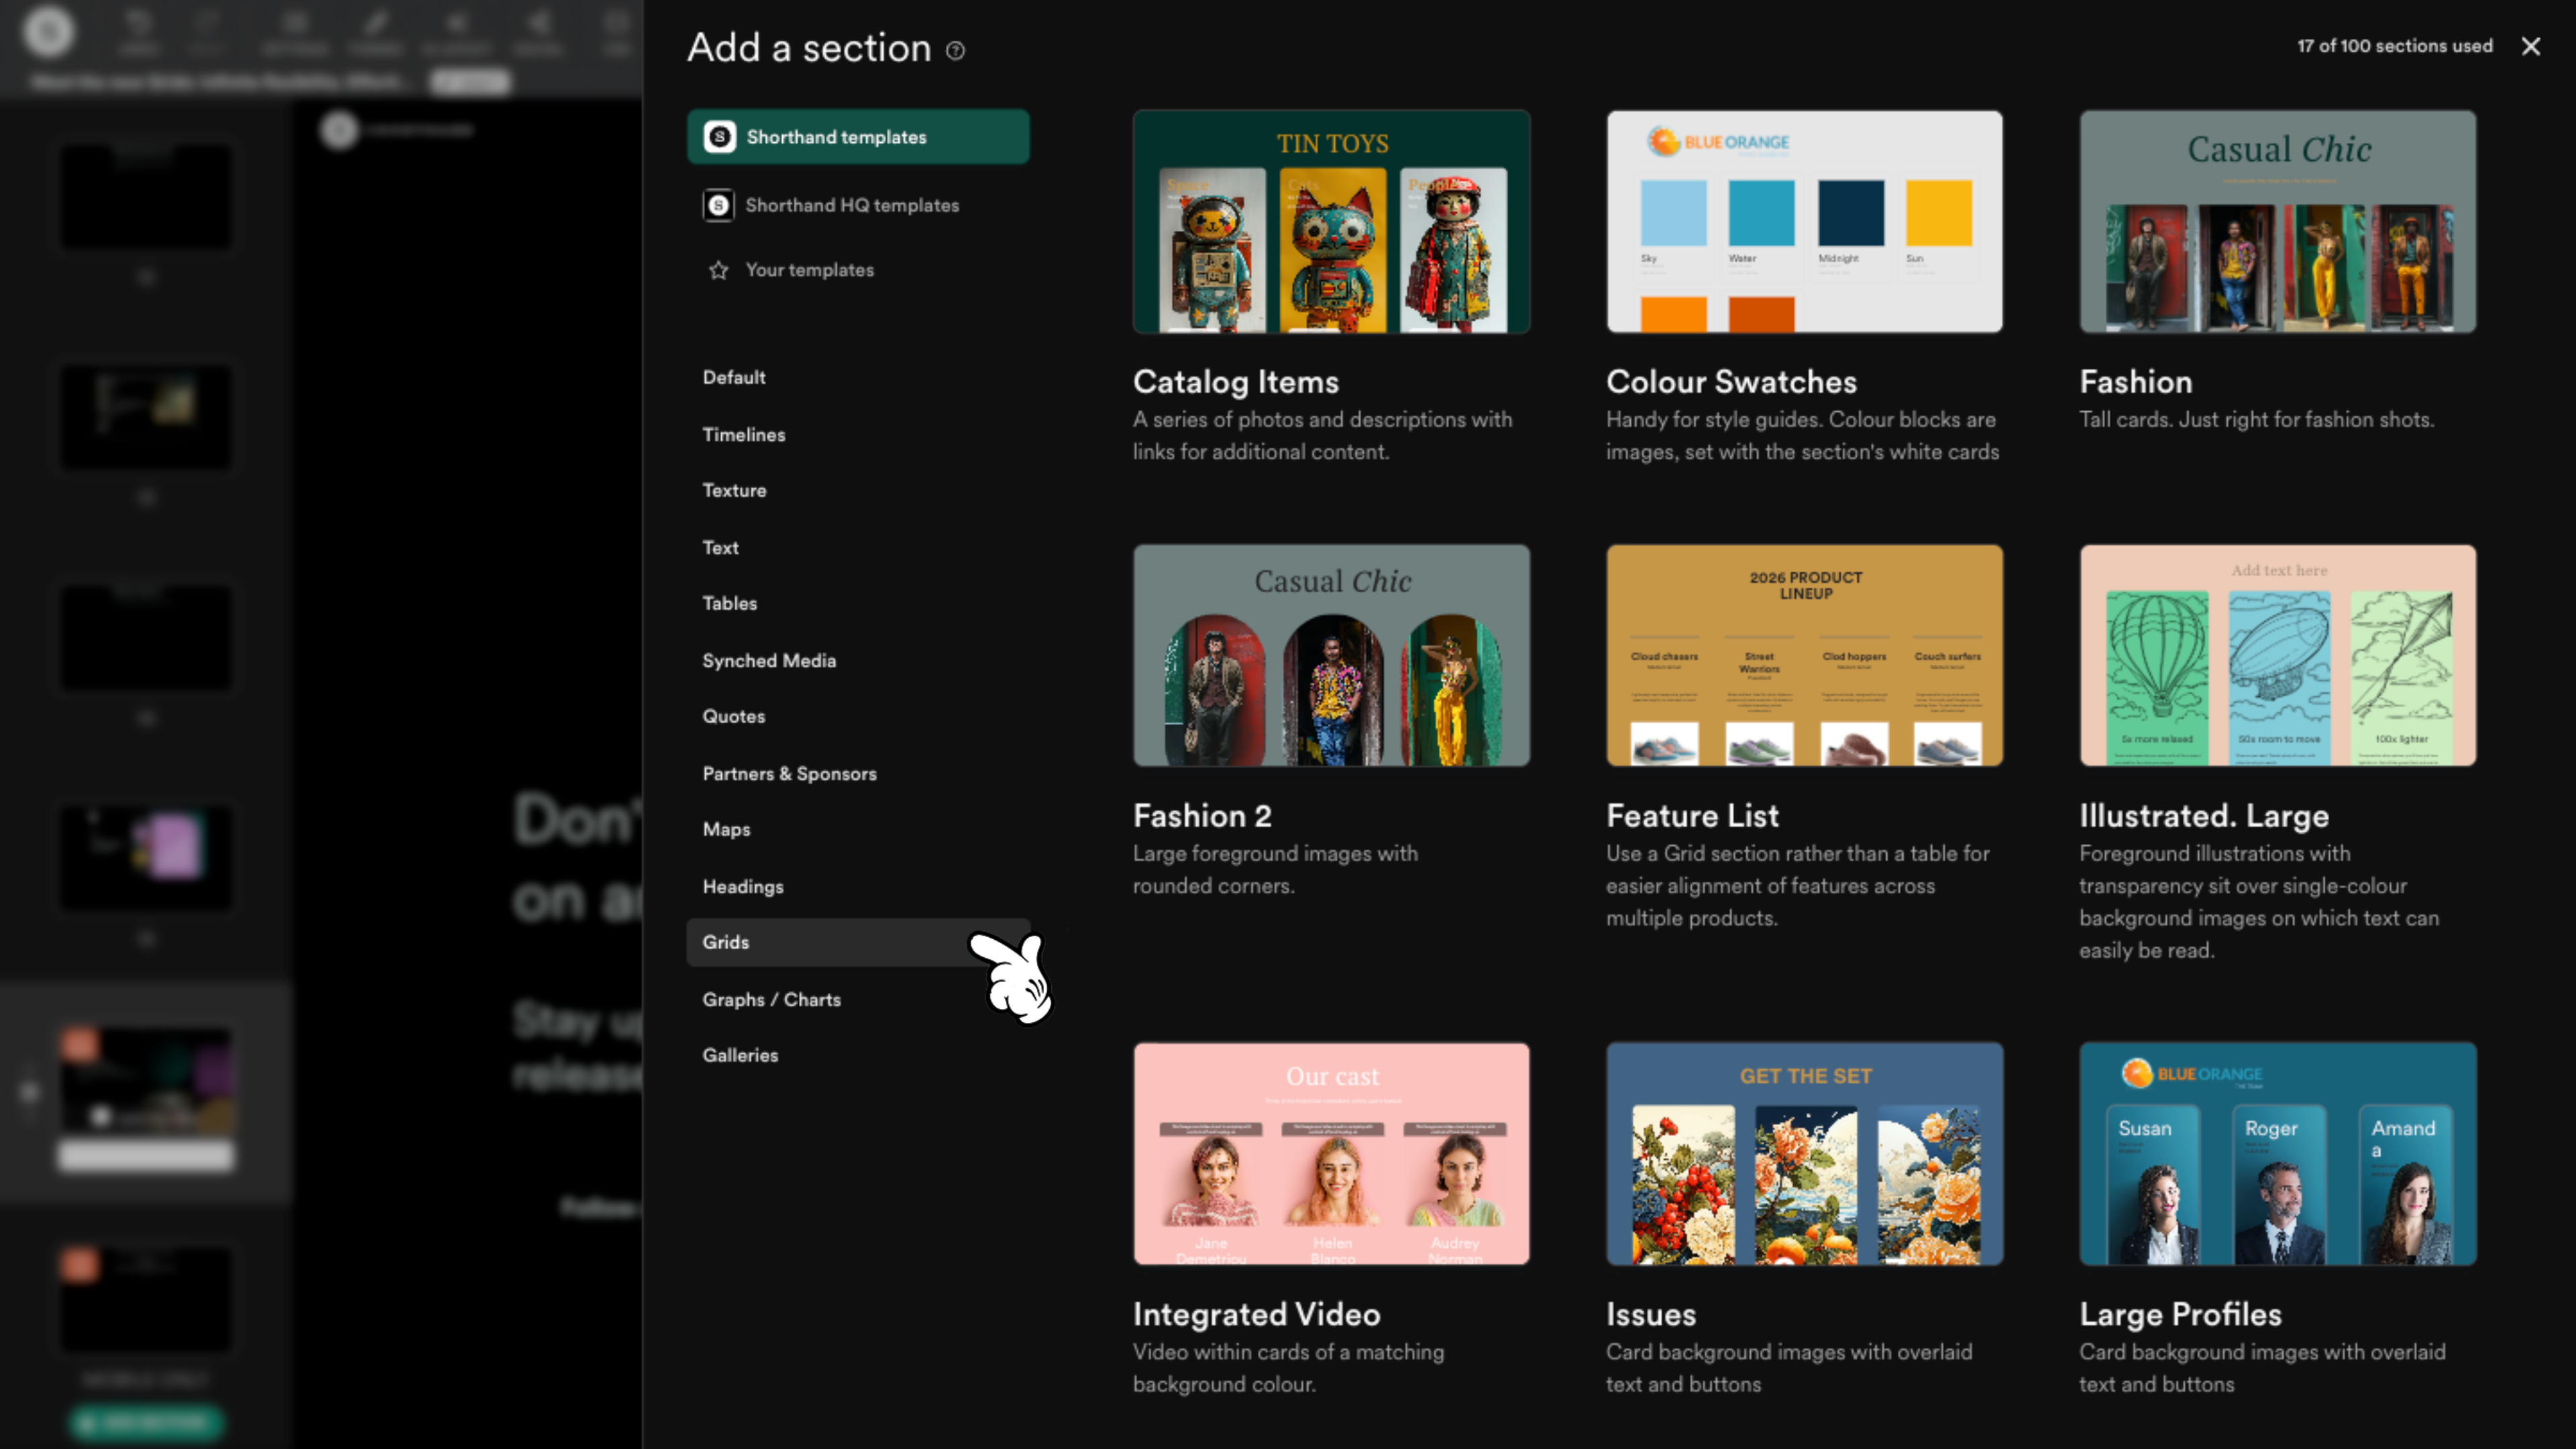This screenshot has width=2576, height=1449.
Task: Click the star icon for Your templates
Action: pyautogui.click(x=718, y=270)
